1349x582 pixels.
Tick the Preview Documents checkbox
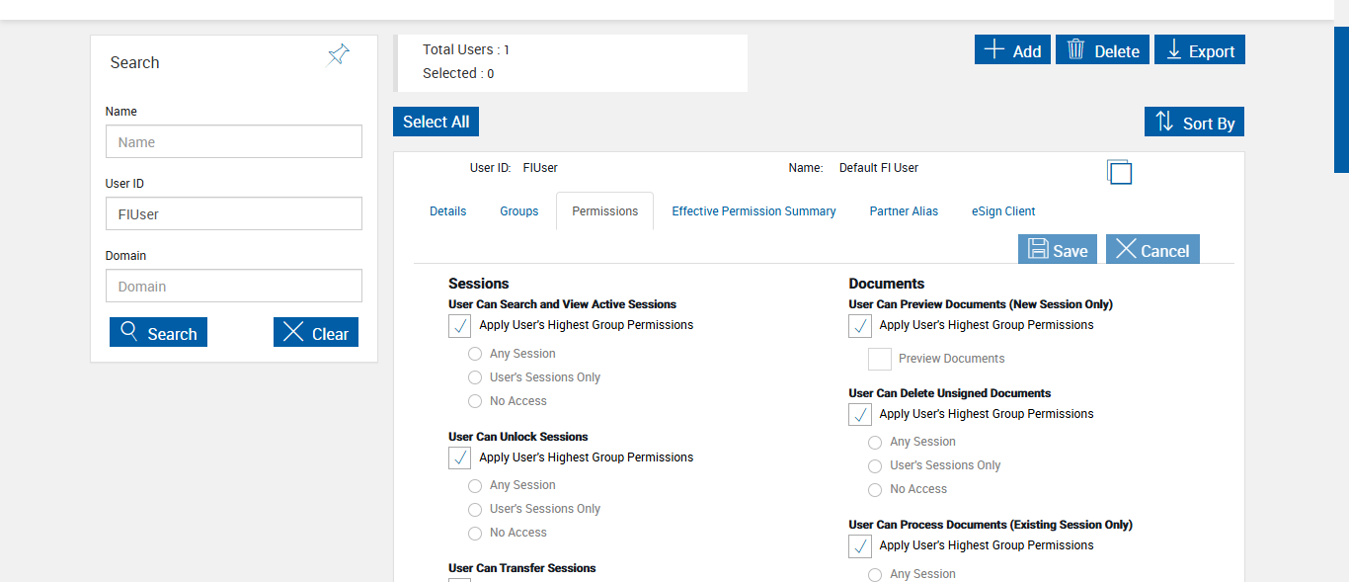click(x=880, y=360)
